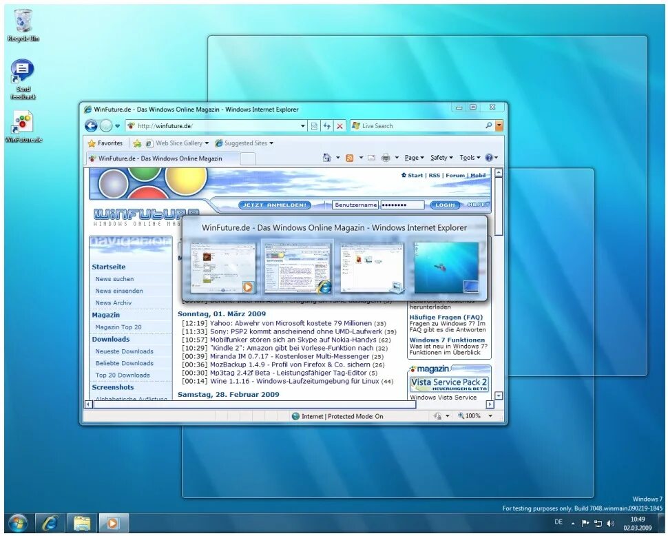Open the Häufige Fragen (FAQ) link

pyautogui.click(x=446, y=318)
